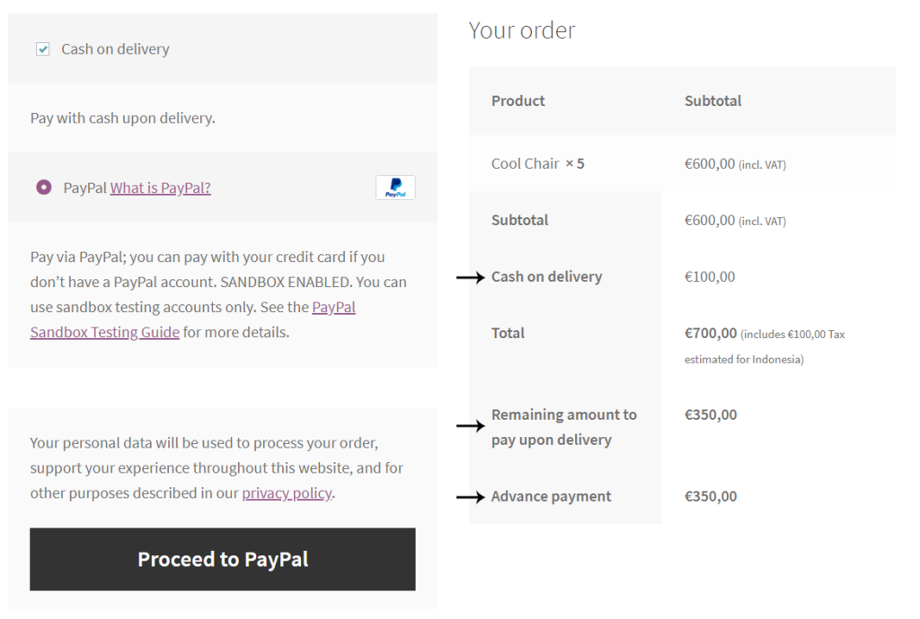Viewport: 920px width, 619px height.
Task: Click the €350,00 Advance payment value
Action: (709, 496)
